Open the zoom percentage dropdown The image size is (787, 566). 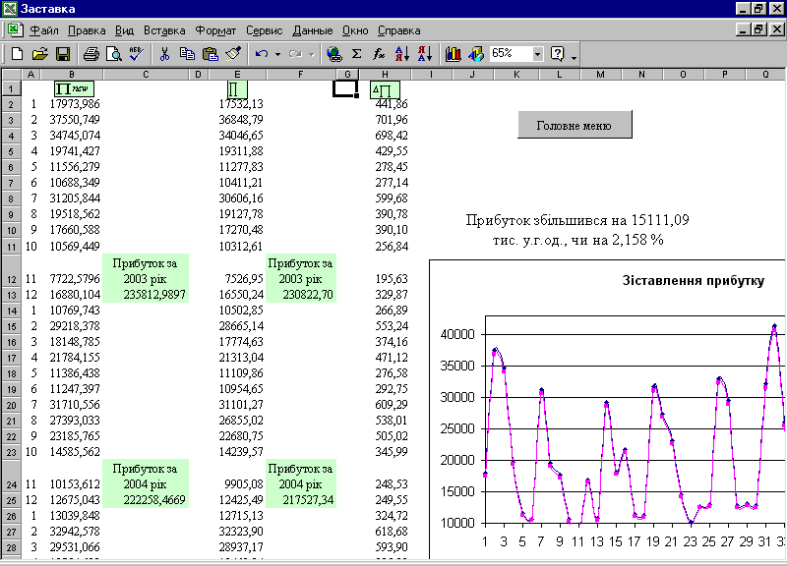click(538, 54)
